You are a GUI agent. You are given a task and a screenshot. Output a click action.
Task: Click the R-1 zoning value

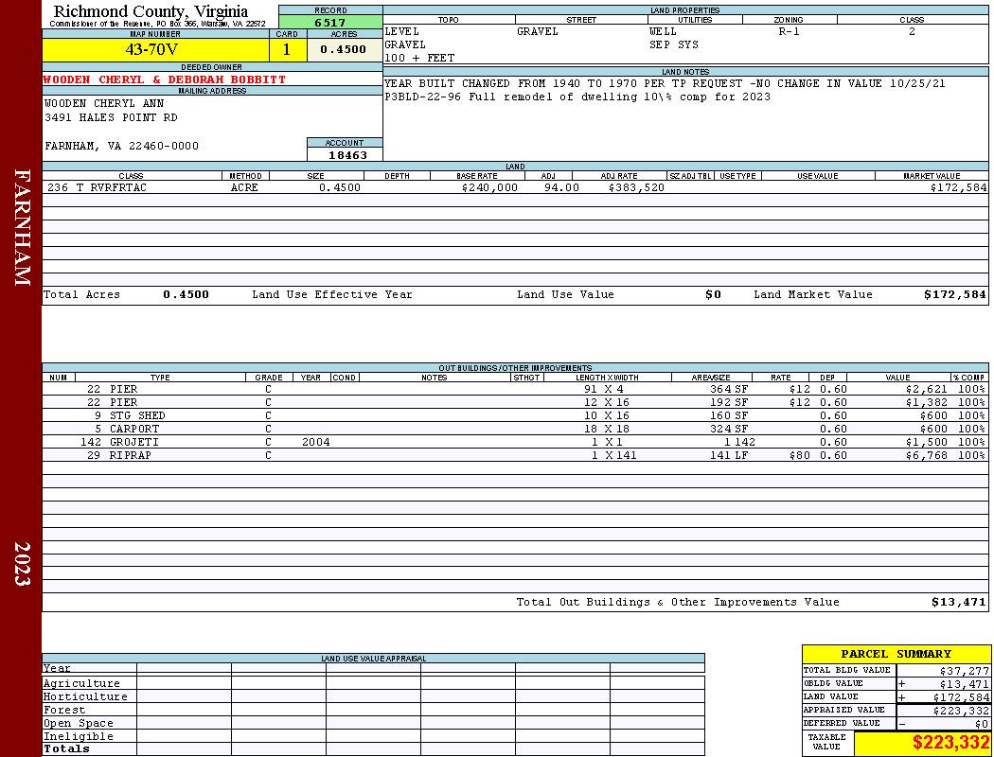(x=790, y=31)
